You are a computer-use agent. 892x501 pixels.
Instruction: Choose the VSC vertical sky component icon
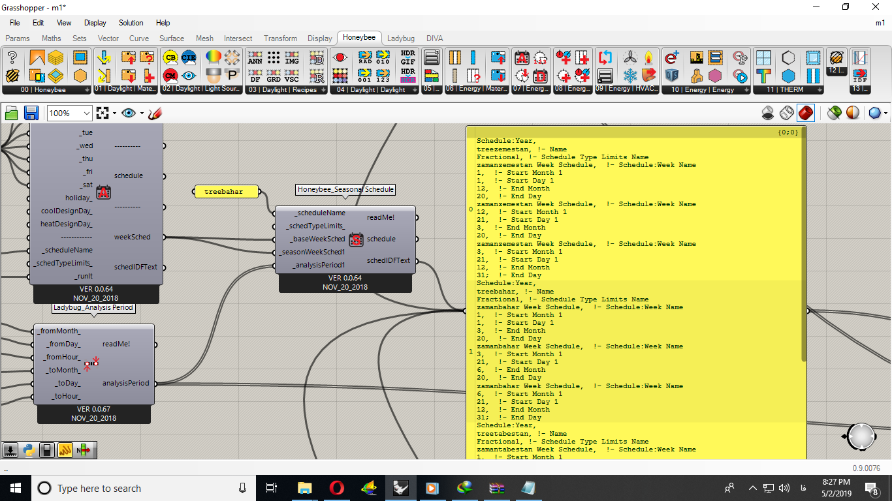coord(292,75)
